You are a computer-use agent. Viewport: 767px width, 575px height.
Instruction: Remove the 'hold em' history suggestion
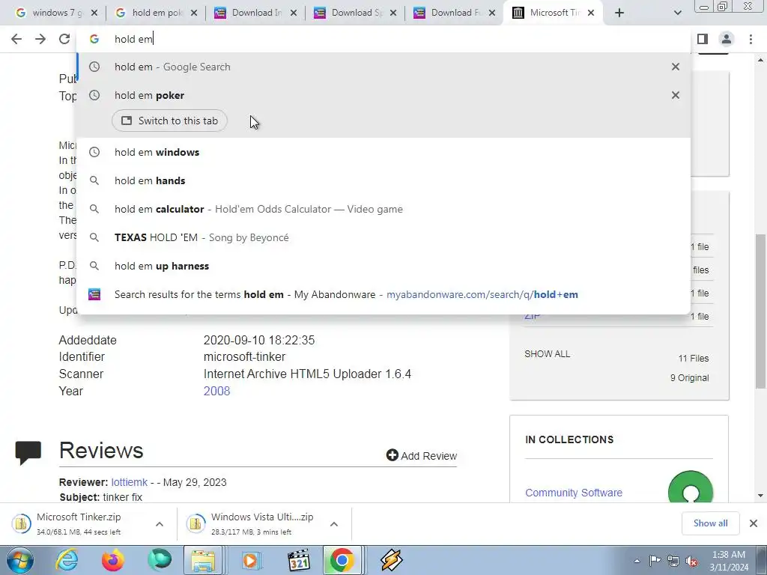pyautogui.click(x=676, y=67)
